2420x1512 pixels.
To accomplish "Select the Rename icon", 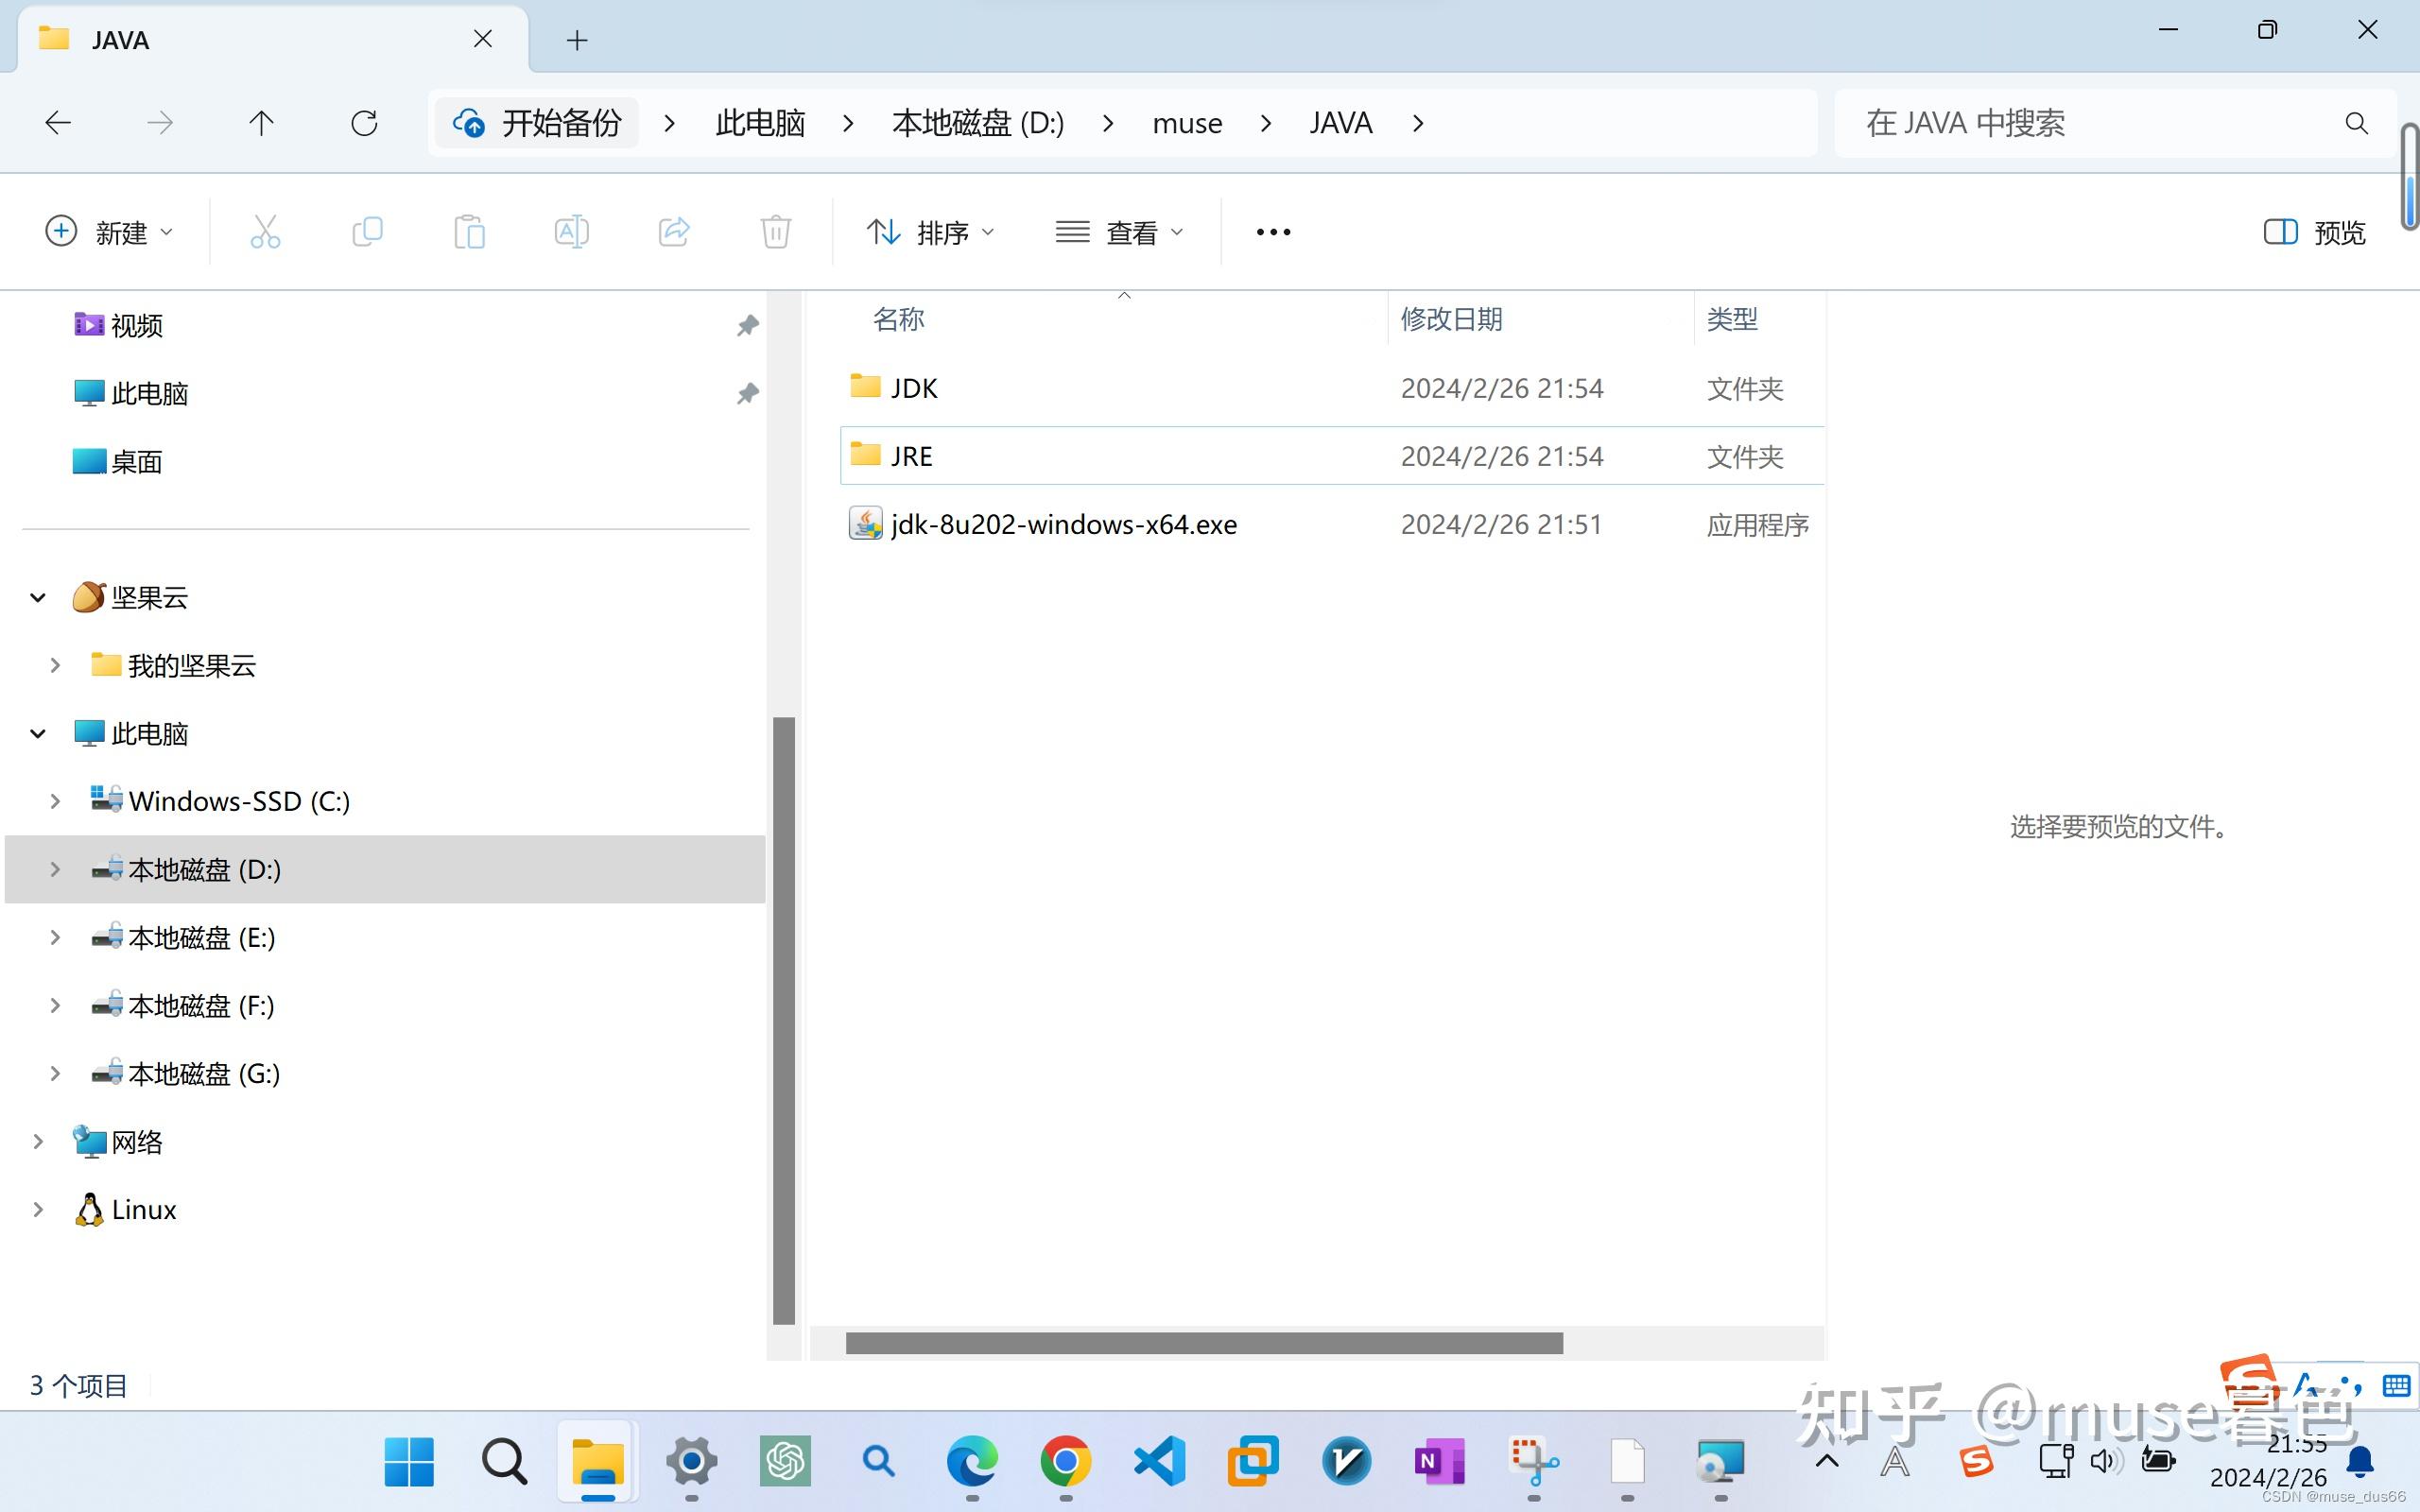I will (x=572, y=231).
